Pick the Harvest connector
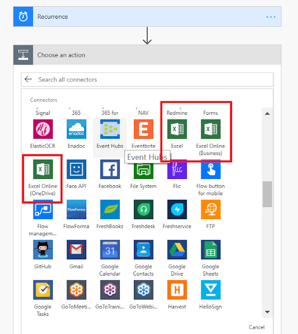 click(177, 290)
